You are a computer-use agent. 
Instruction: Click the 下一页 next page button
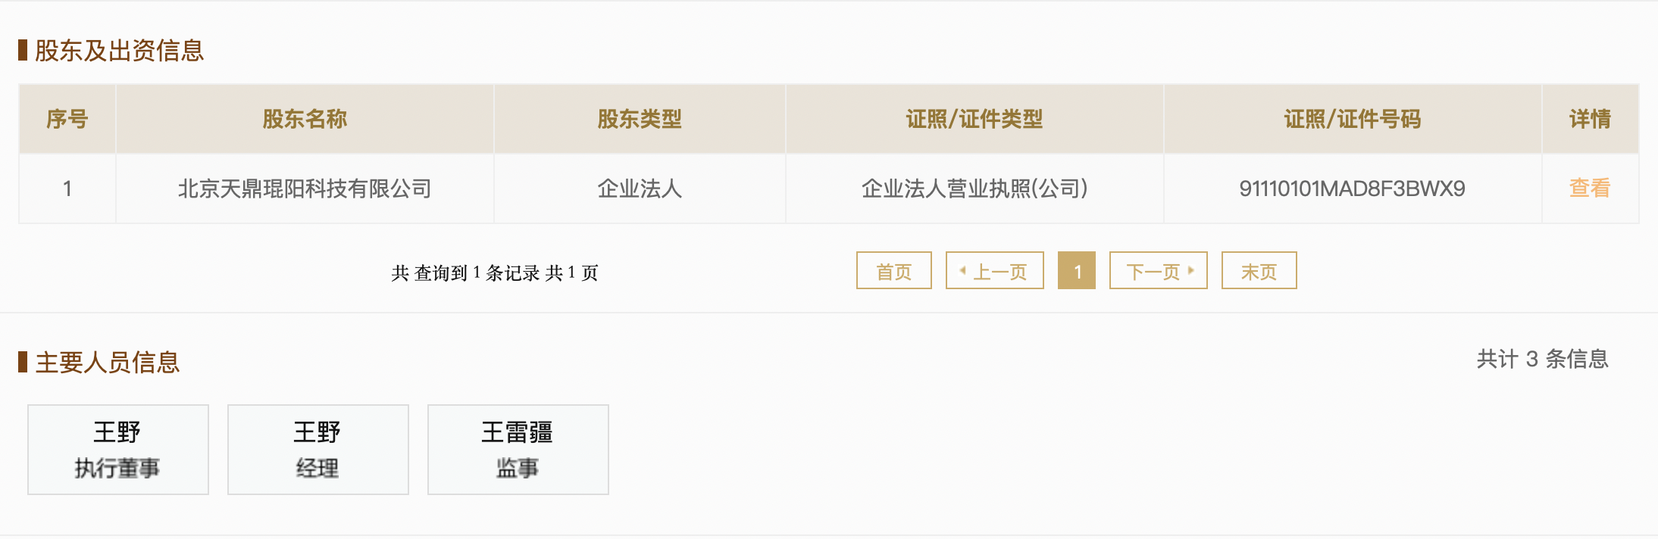[1159, 270]
